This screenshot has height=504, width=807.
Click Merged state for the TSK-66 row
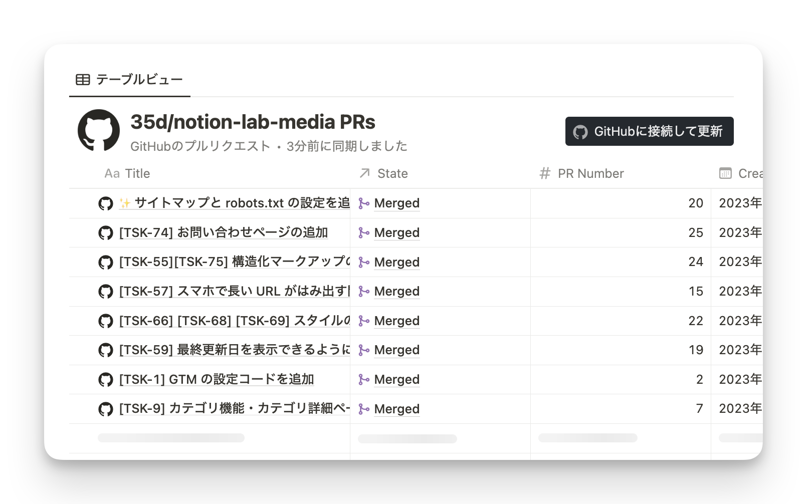point(397,321)
